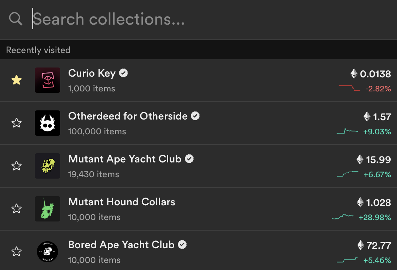Click the round Bored Ape Yacht Club logo
397x270 pixels.
48,252
